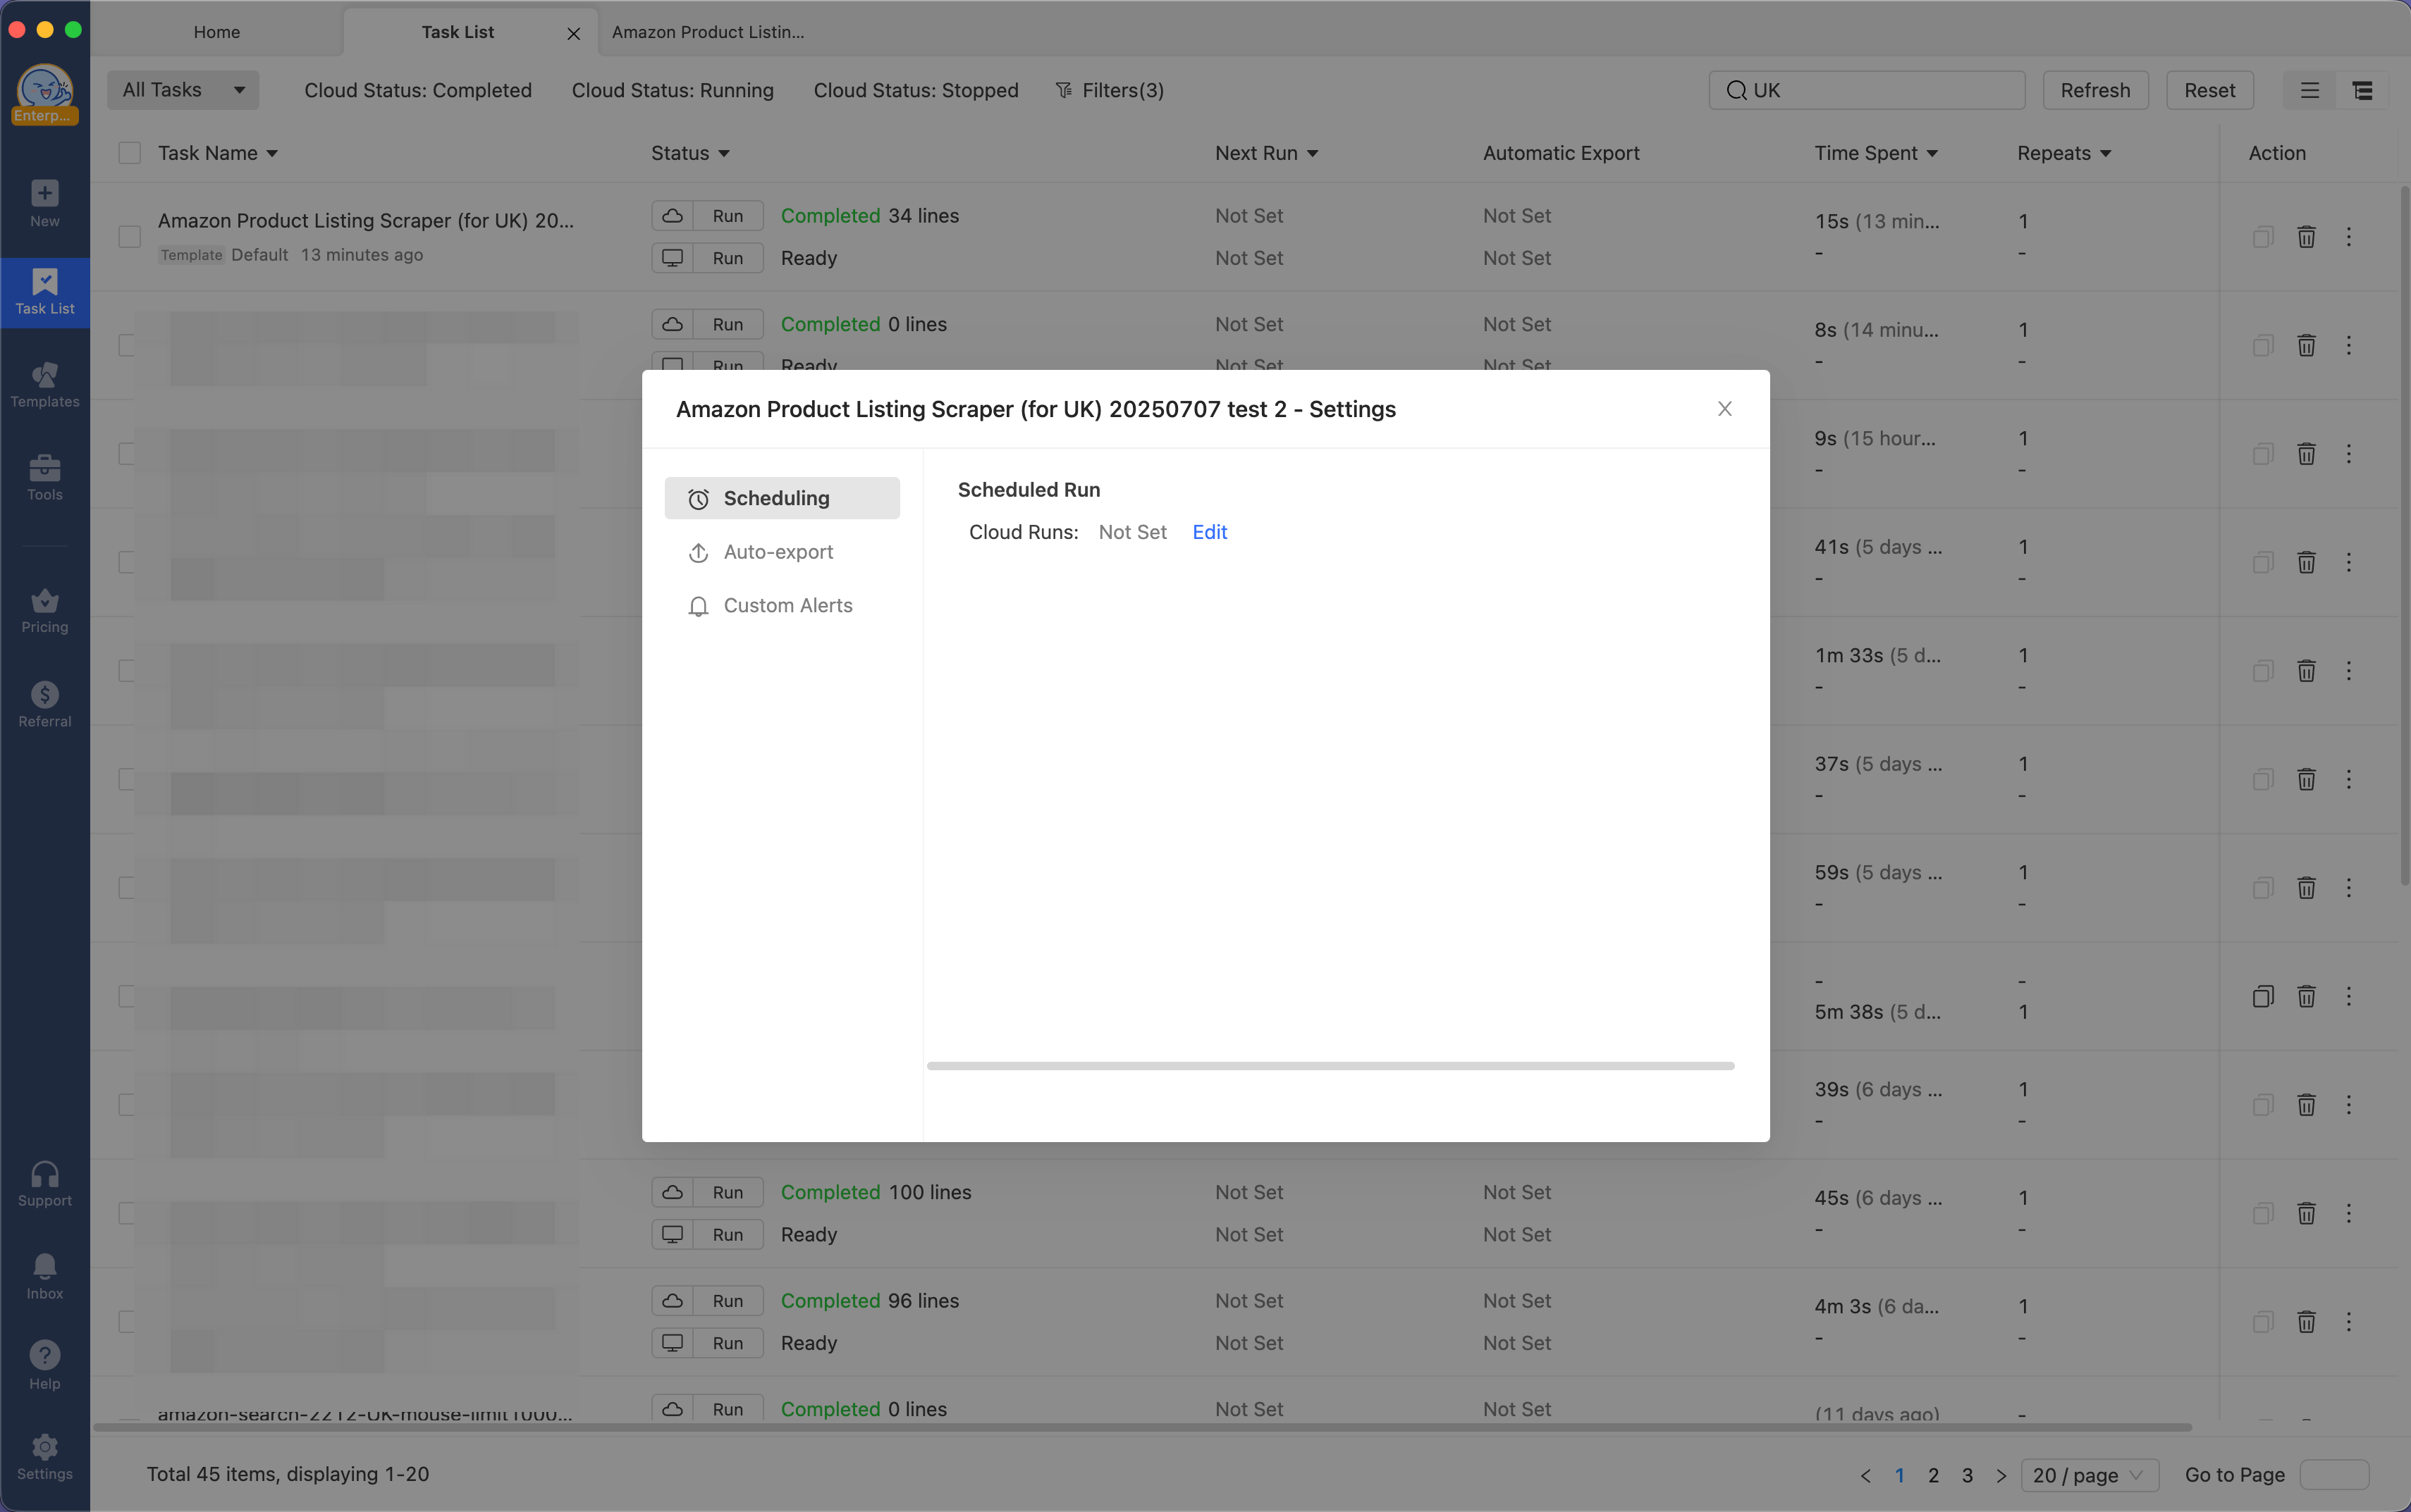Click next page arrow

(2001, 1475)
